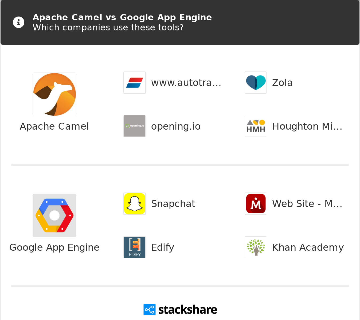Click the Snapchat ghost icon
This screenshot has width=360, height=320.
point(135,204)
